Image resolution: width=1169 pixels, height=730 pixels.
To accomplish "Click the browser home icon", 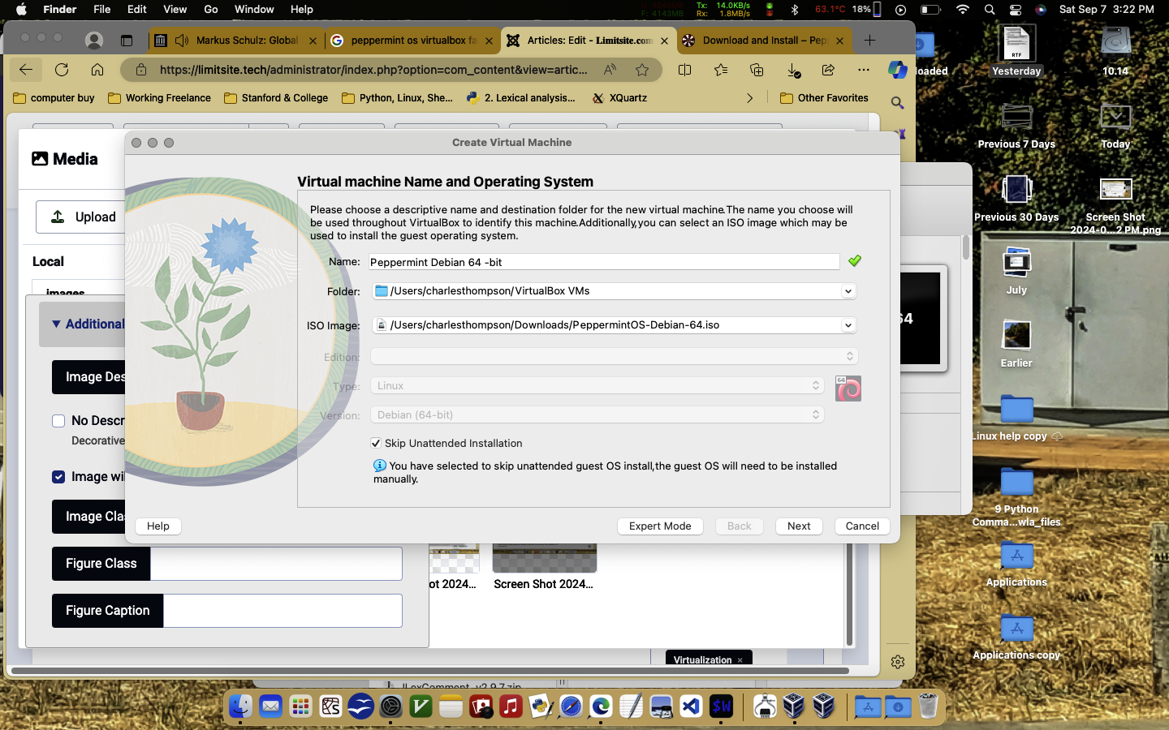I will click(x=97, y=70).
